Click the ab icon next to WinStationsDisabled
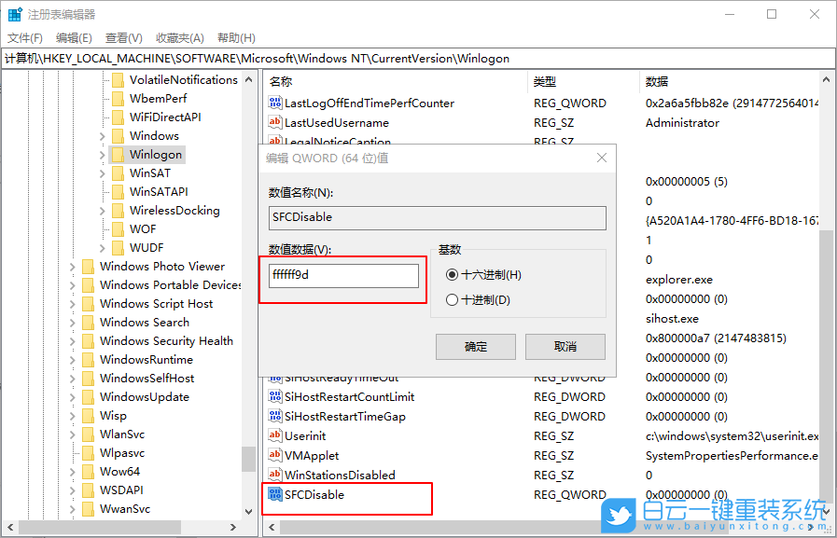The height and width of the screenshot is (538, 837). (274, 475)
